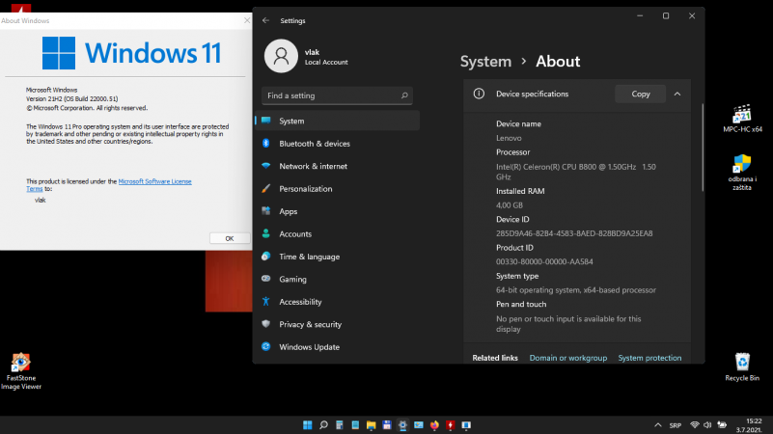Click the Settings window vertical scrollbar
Viewport: 773px width, 434px height.
click(x=703, y=148)
